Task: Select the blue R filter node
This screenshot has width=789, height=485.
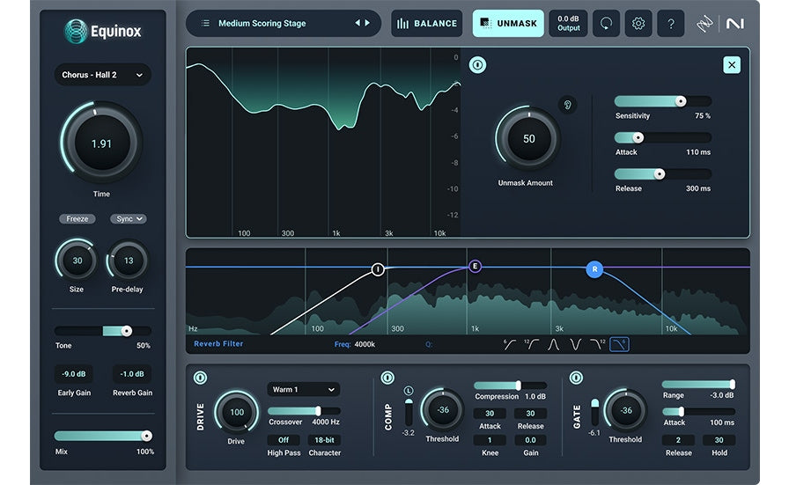Action: [594, 269]
